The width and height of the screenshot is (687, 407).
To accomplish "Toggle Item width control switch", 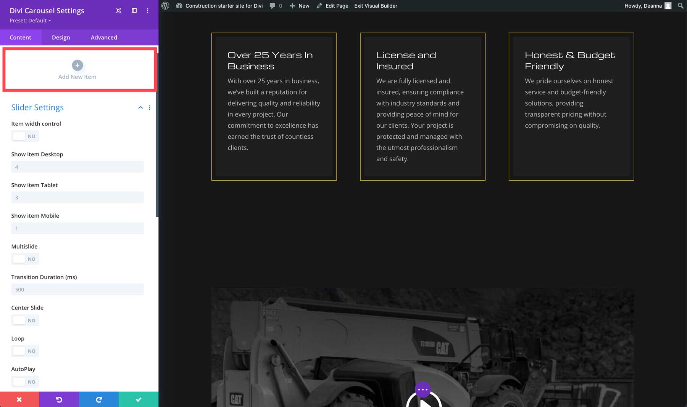I will click(25, 136).
